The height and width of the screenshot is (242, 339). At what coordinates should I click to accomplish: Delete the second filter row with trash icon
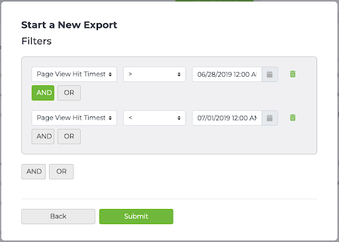[293, 118]
